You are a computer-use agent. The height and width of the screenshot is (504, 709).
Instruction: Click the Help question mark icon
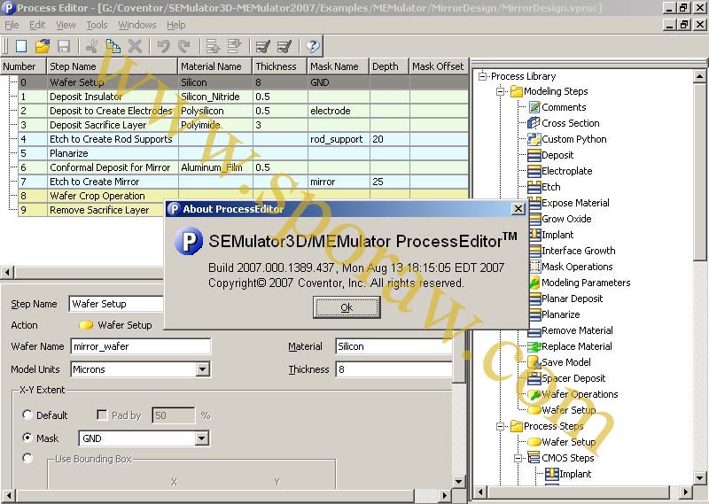[x=313, y=46]
